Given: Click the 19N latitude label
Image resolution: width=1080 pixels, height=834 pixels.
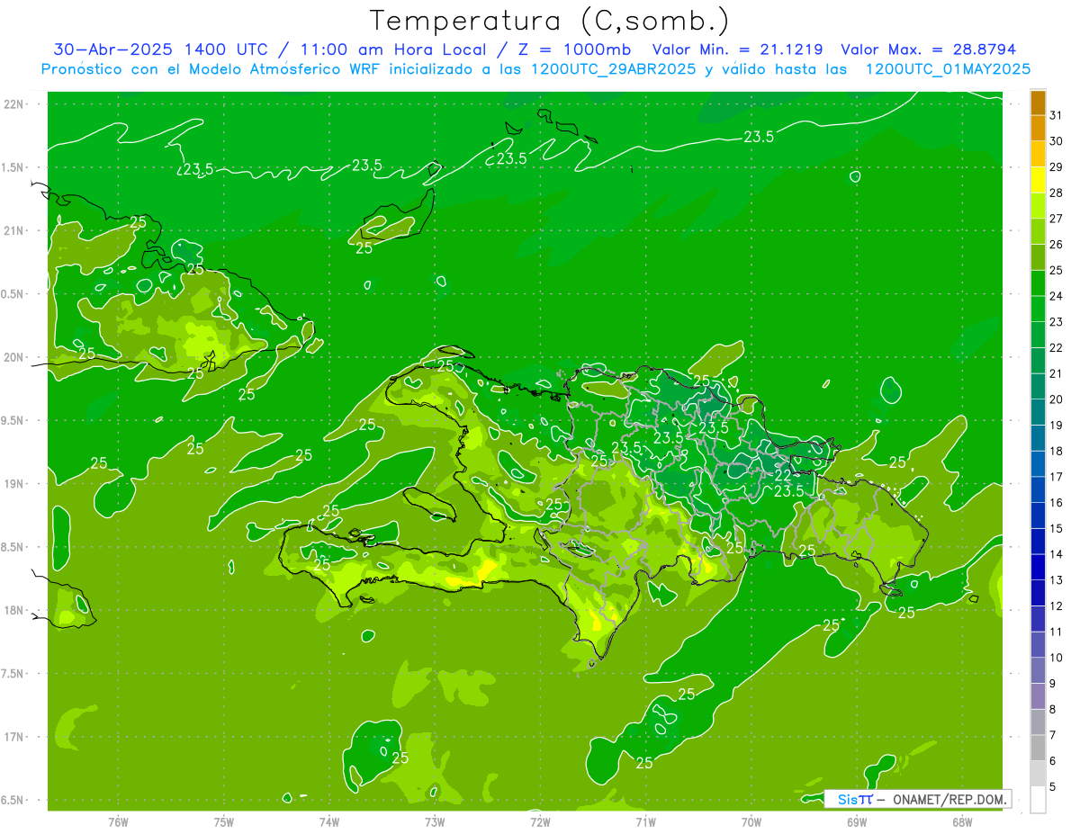Looking at the screenshot, I should (15, 484).
